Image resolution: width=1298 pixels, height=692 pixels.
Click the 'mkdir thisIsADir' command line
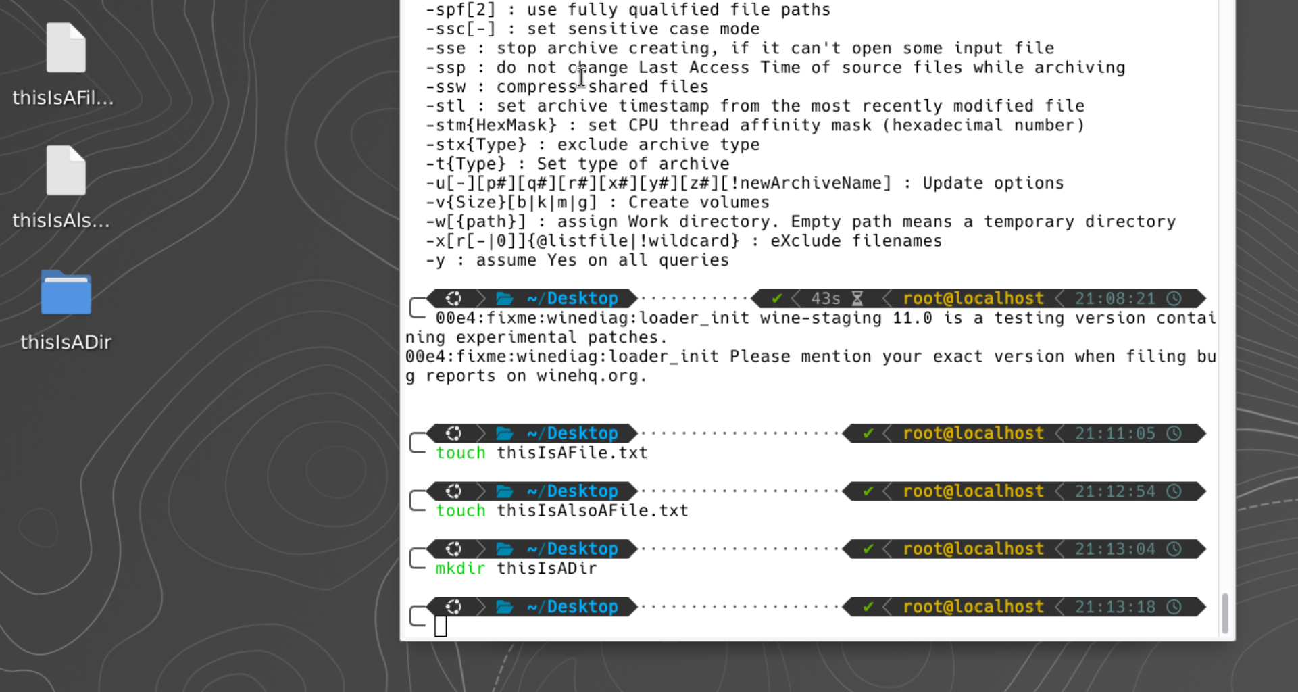point(516,568)
